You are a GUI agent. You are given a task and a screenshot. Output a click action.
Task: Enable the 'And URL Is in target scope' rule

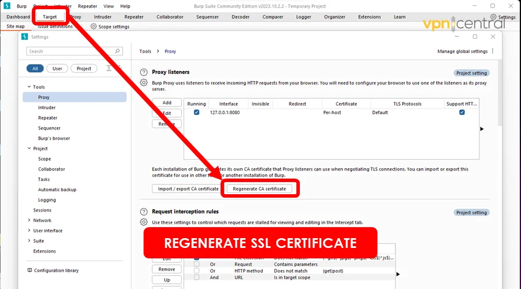click(196, 277)
